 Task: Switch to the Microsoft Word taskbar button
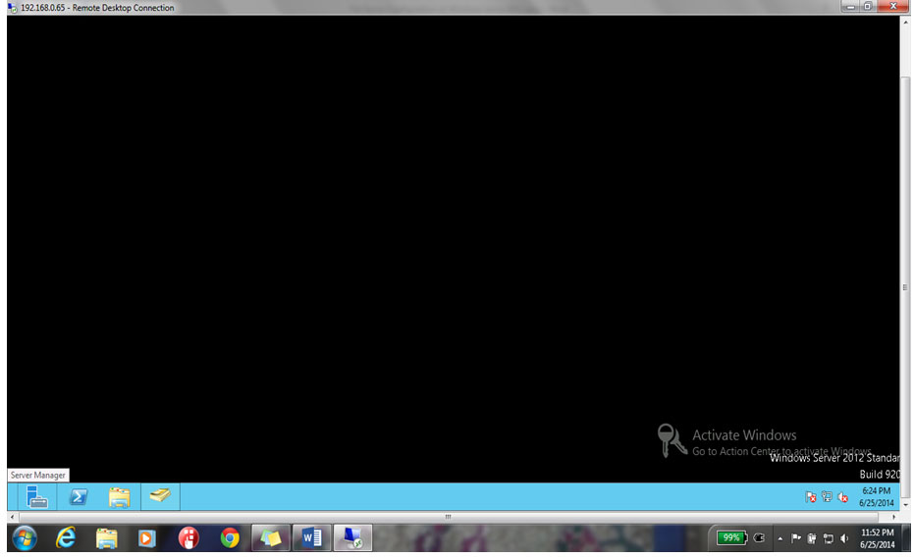click(x=311, y=537)
